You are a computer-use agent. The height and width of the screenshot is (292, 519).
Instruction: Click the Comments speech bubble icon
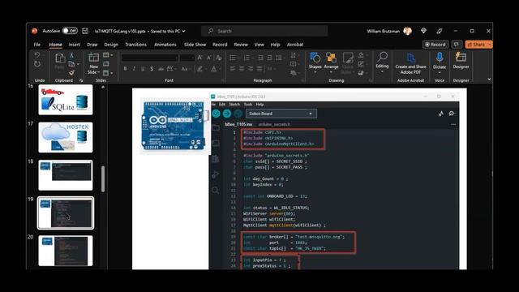[x=457, y=45]
